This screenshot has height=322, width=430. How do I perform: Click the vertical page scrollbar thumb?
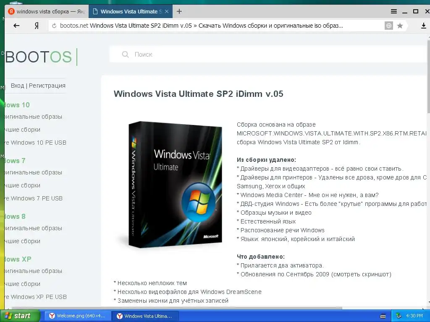(428, 77)
